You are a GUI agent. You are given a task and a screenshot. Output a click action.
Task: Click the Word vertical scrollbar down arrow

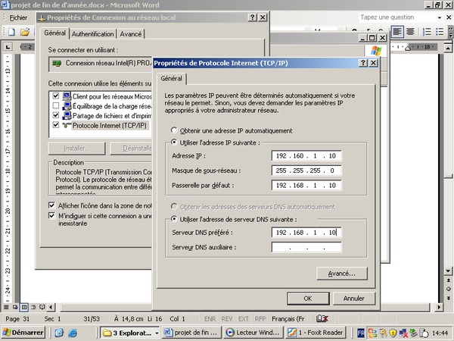point(448,271)
